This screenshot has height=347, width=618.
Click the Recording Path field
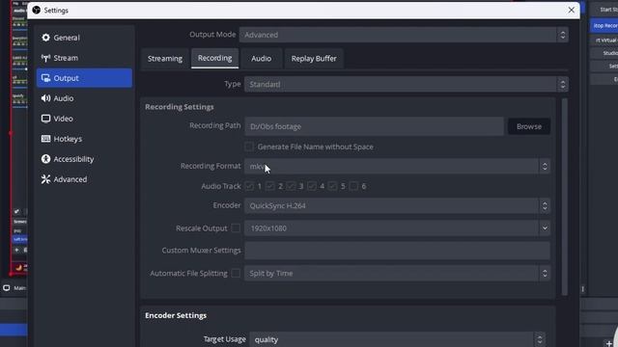pos(374,126)
